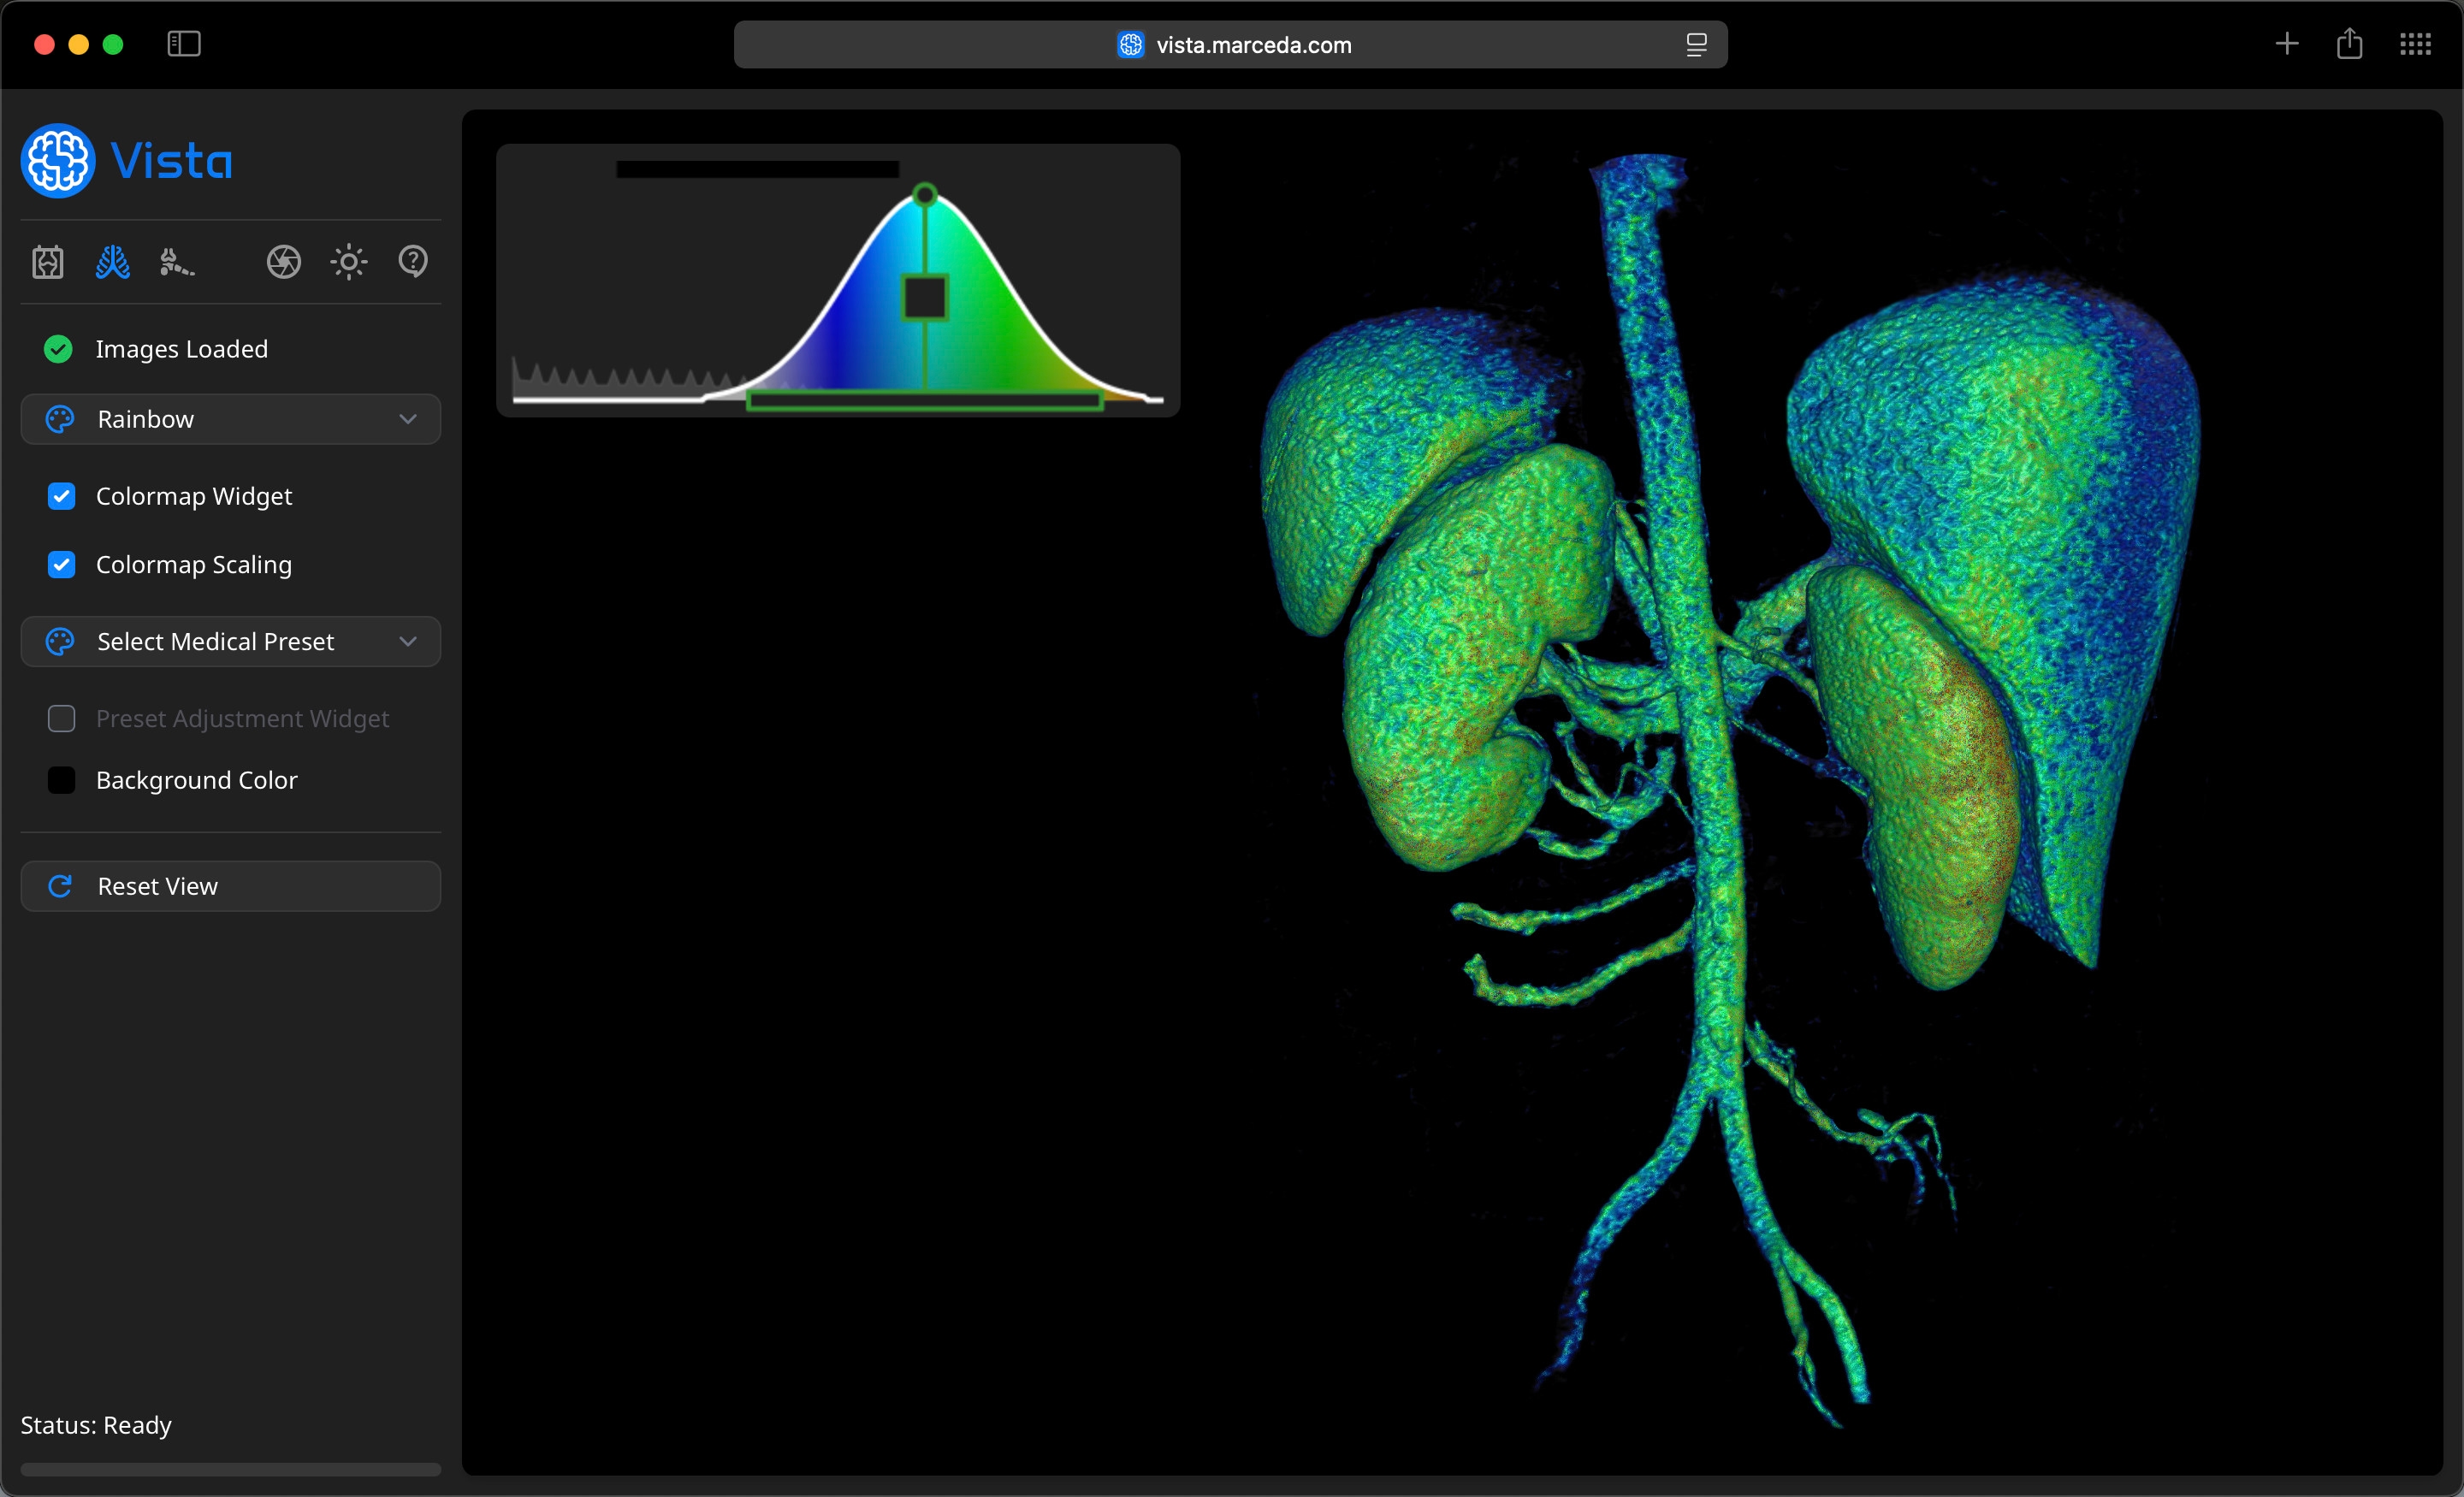
Task: Click the Background Color black swatch
Action: (x=62, y=780)
